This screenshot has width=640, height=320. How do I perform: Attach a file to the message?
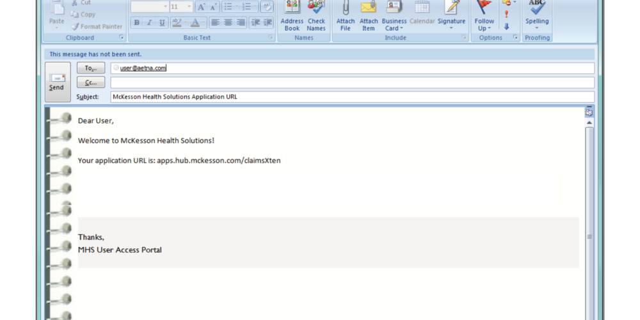[x=346, y=15]
